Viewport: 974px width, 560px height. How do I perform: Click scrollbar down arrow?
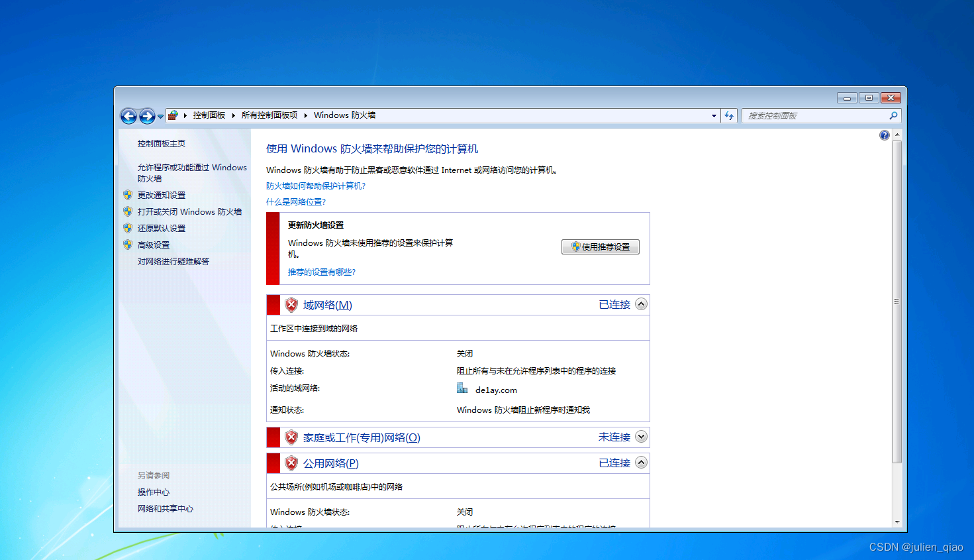pos(897,522)
